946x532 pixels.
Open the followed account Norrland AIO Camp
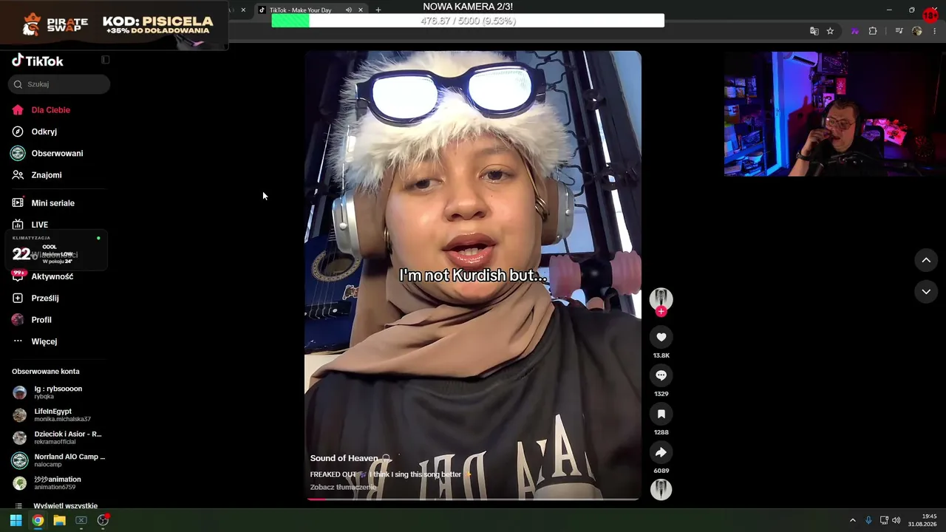[58, 460]
